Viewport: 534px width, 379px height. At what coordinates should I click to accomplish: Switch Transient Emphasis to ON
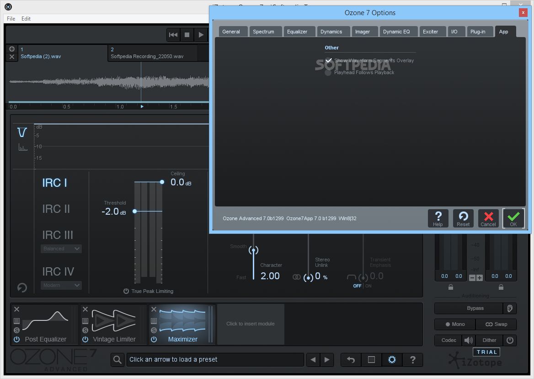pyautogui.click(x=368, y=286)
